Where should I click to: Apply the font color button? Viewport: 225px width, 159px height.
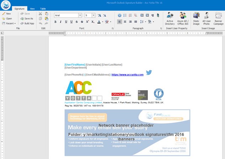99,22
